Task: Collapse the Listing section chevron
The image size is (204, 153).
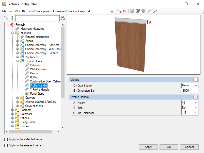Action: [x=195, y=80]
